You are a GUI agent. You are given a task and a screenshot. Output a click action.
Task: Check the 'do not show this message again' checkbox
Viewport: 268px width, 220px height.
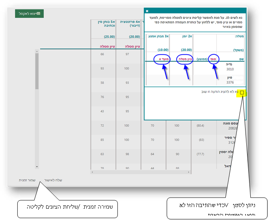pyautogui.click(x=242, y=93)
